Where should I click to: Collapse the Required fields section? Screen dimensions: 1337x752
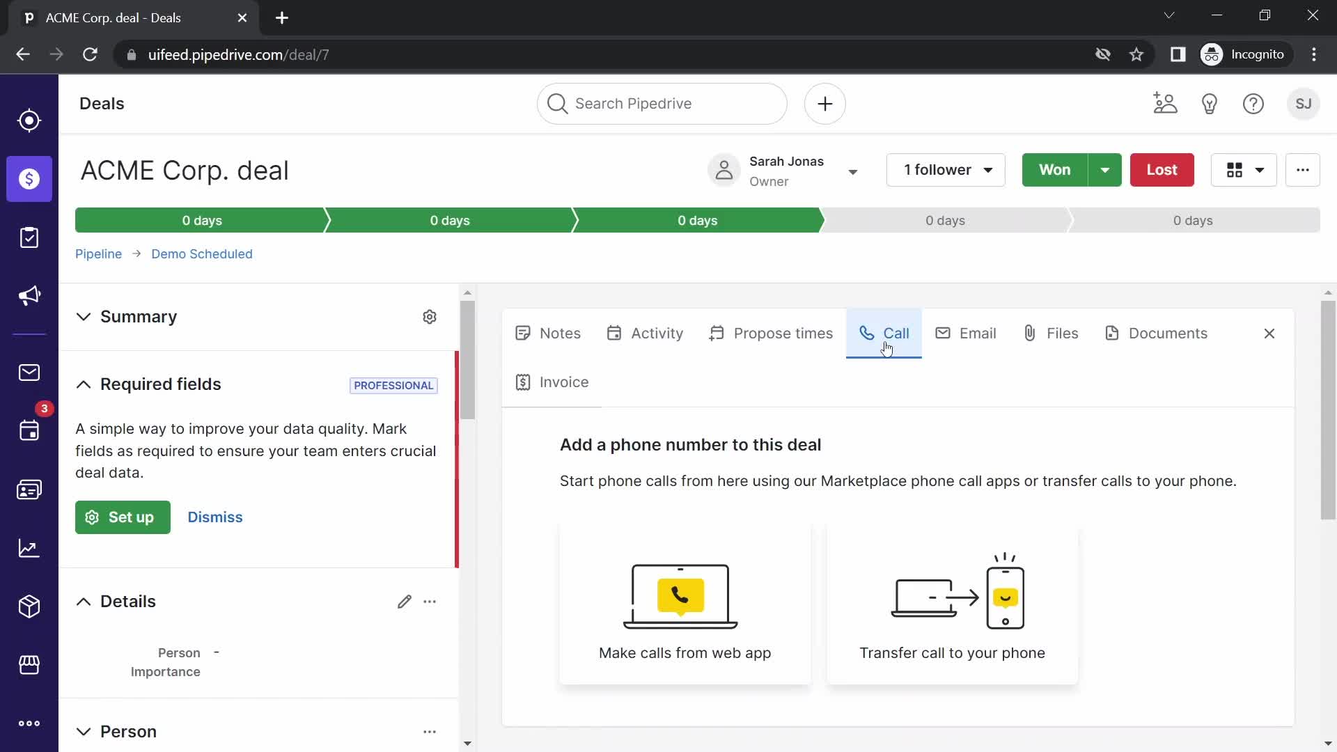click(83, 384)
